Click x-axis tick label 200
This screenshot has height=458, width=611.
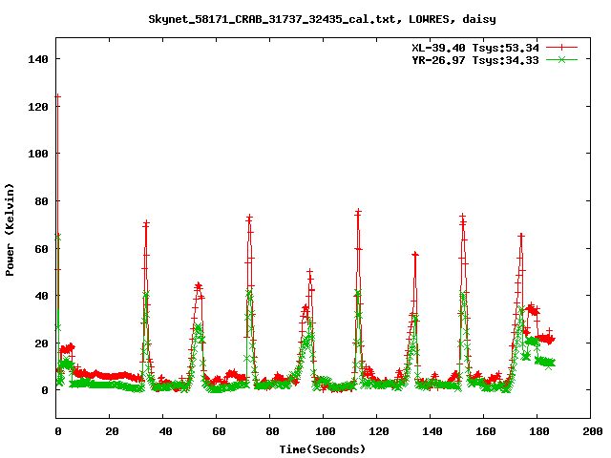pyautogui.click(x=592, y=431)
